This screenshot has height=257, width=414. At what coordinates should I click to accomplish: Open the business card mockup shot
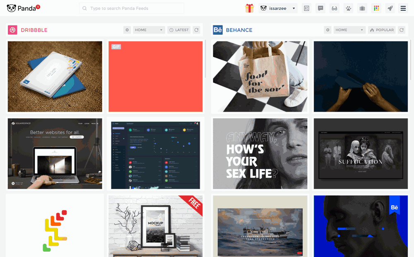coord(55,77)
